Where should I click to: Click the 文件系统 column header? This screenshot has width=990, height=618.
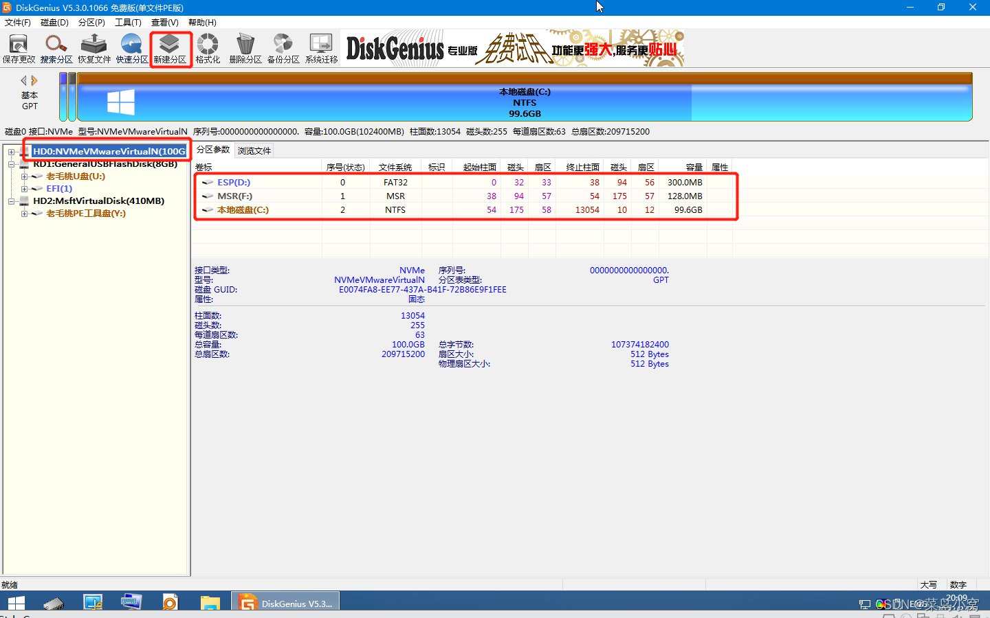[x=395, y=168]
